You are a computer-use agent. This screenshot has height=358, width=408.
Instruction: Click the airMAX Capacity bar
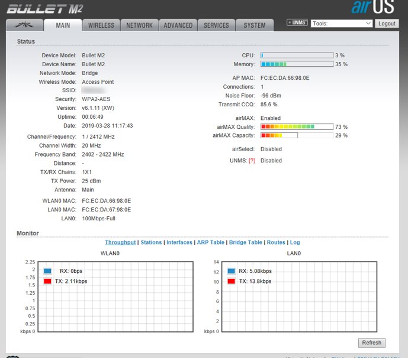297,135
